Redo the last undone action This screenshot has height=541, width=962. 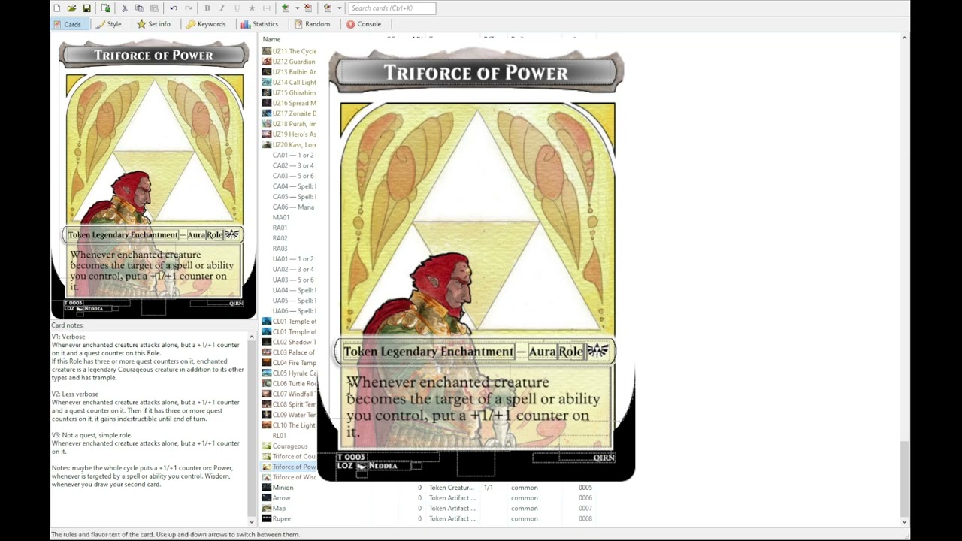point(188,8)
